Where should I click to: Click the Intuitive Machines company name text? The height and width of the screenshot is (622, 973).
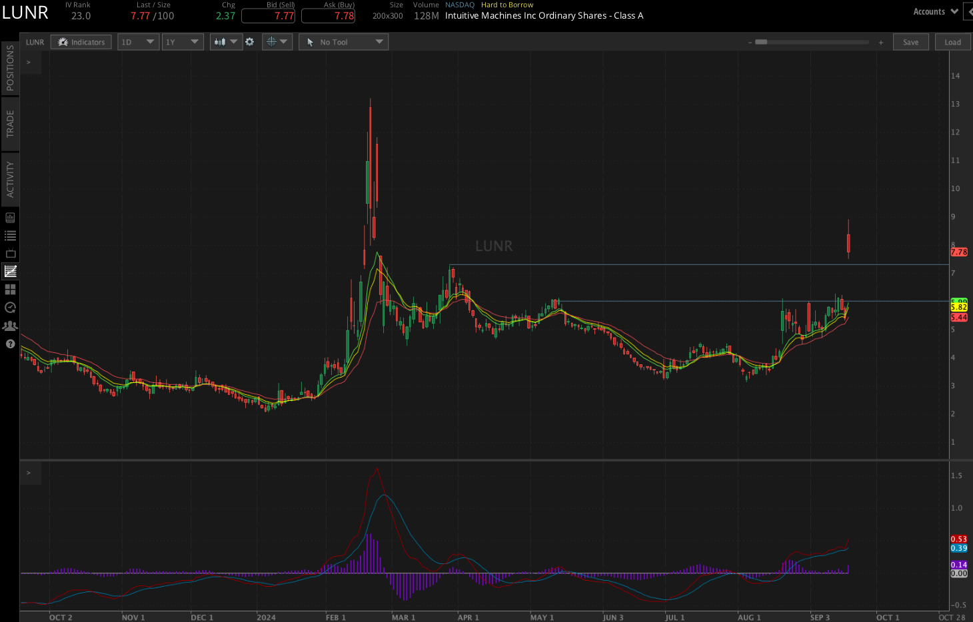[544, 15]
